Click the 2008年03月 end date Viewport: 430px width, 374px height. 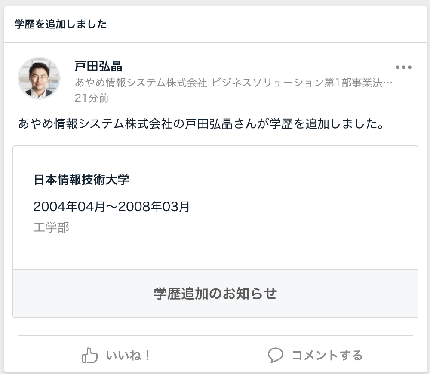[x=154, y=207]
